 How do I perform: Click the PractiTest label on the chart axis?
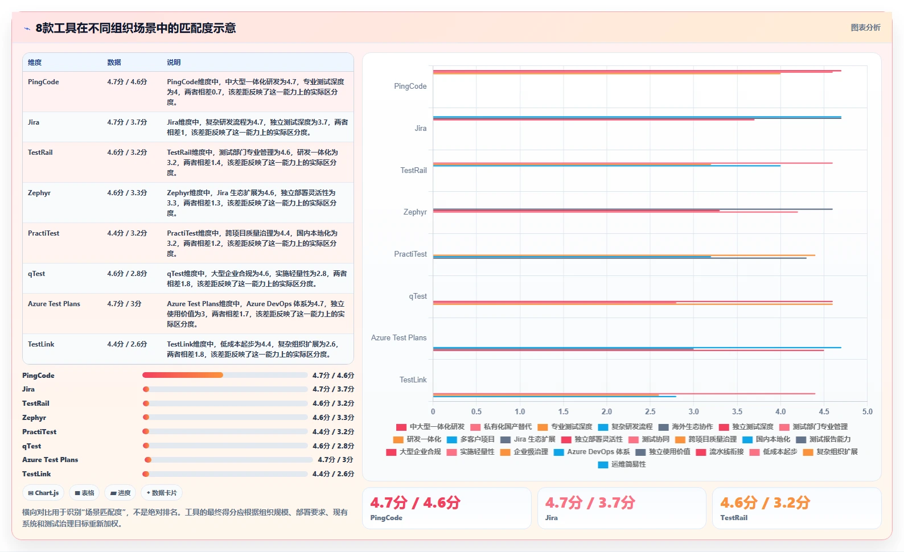pyautogui.click(x=410, y=254)
